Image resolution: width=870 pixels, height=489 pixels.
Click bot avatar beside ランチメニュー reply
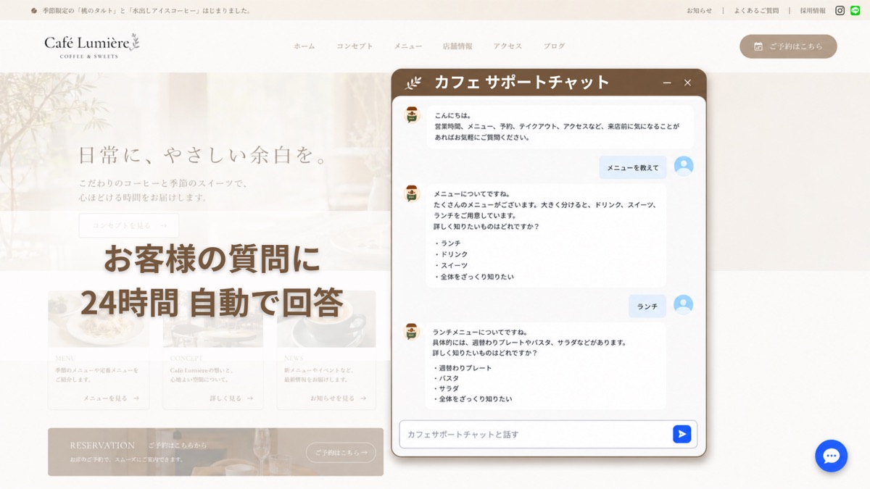412,332
